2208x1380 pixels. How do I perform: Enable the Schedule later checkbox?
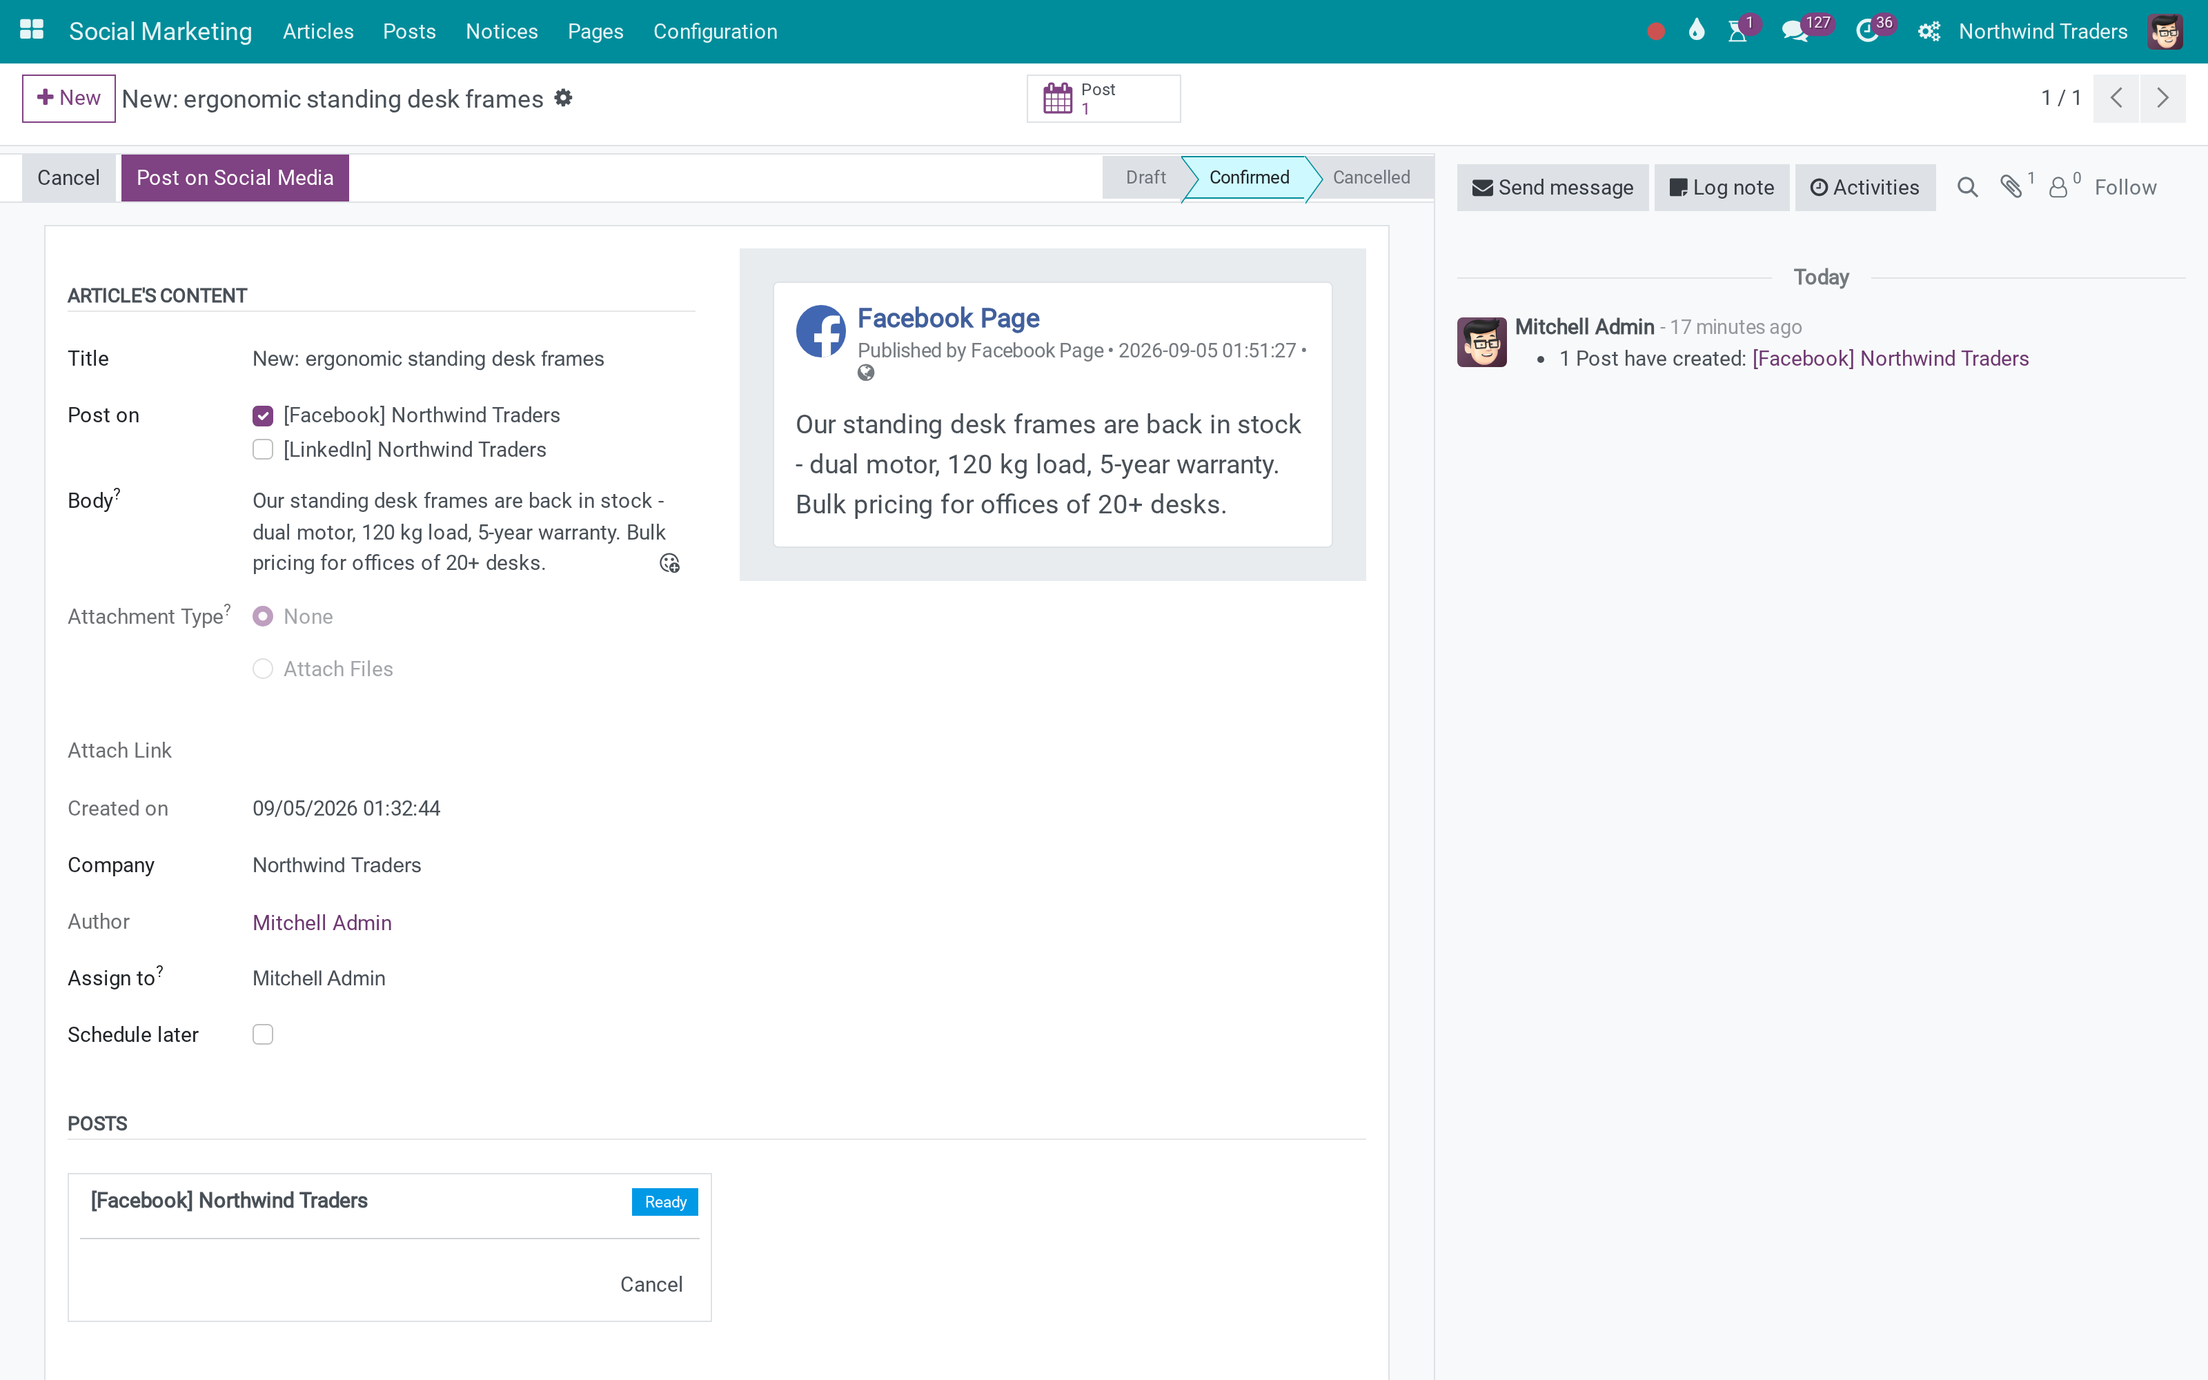263,1034
